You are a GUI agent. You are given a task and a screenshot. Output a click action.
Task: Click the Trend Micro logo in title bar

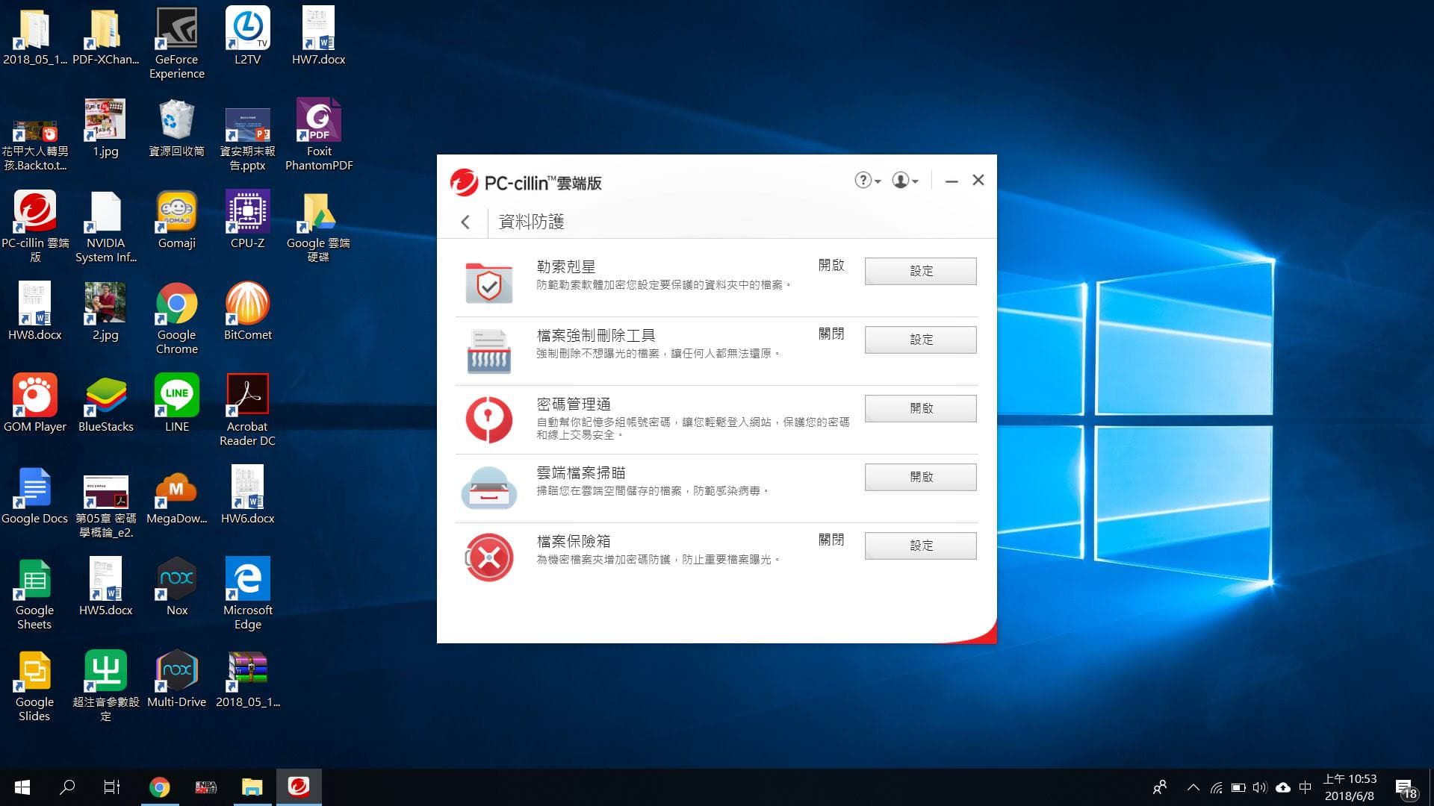pos(464,182)
